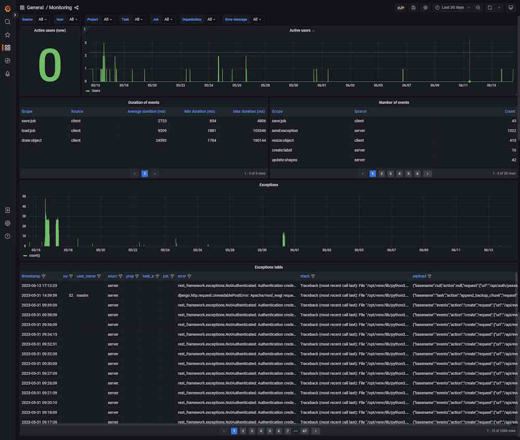Open dashboard settings gear icon
Image resolution: width=520 pixels, height=440 pixels.
pos(425,7)
